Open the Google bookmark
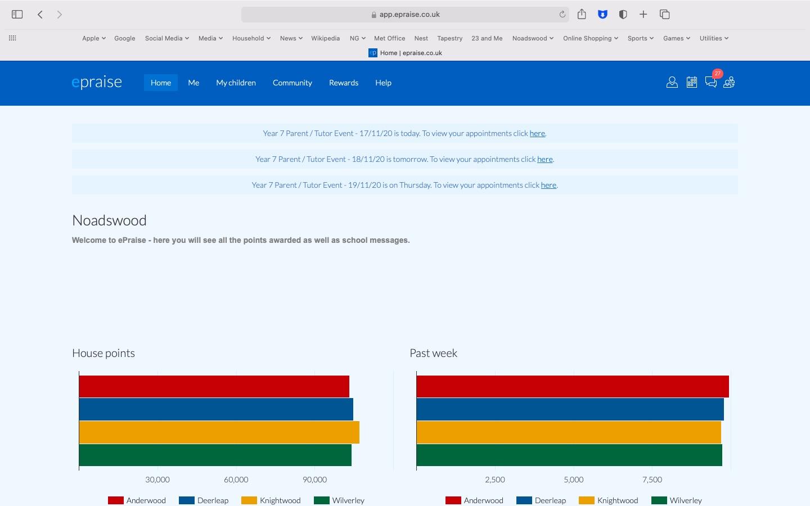This screenshot has height=506, width=810. pyautogui.click(x=125, y=38)
